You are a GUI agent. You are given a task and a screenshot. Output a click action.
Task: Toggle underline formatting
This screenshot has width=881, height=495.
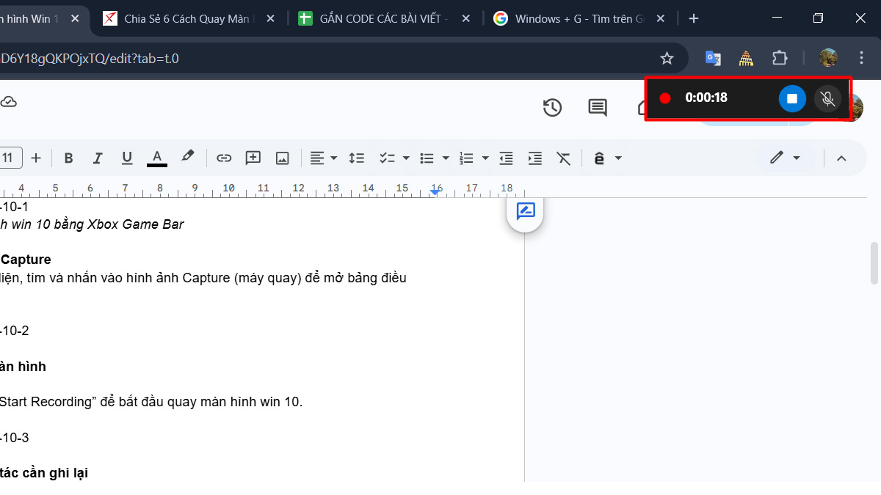126,158
